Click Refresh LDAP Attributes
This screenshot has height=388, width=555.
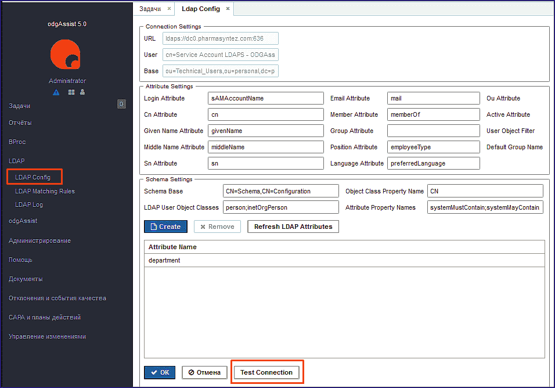293,227
